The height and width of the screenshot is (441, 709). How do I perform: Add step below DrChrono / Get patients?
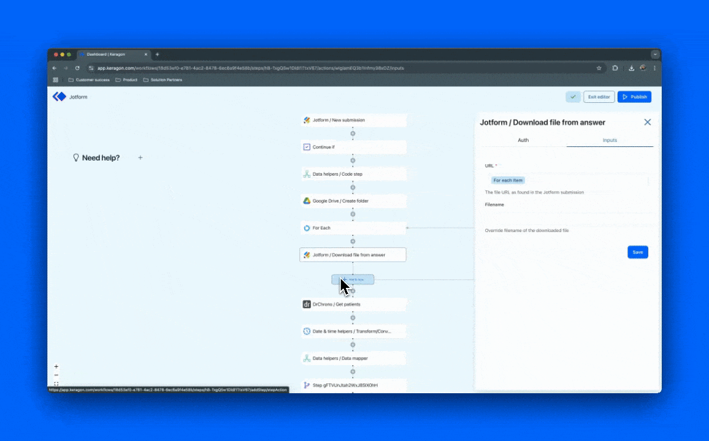coord(353,318)
